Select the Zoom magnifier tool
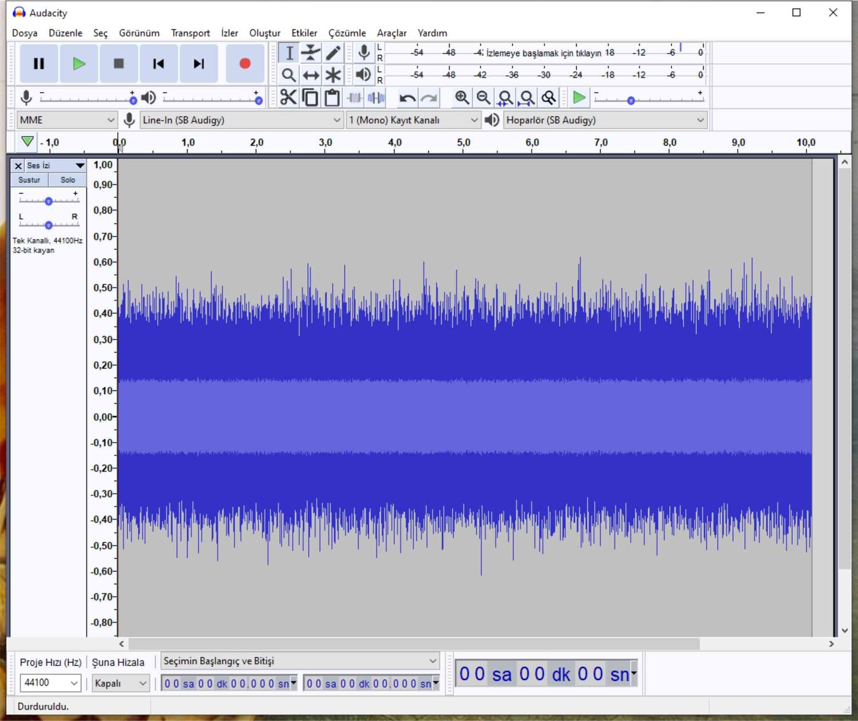 (x=289, y=75)
